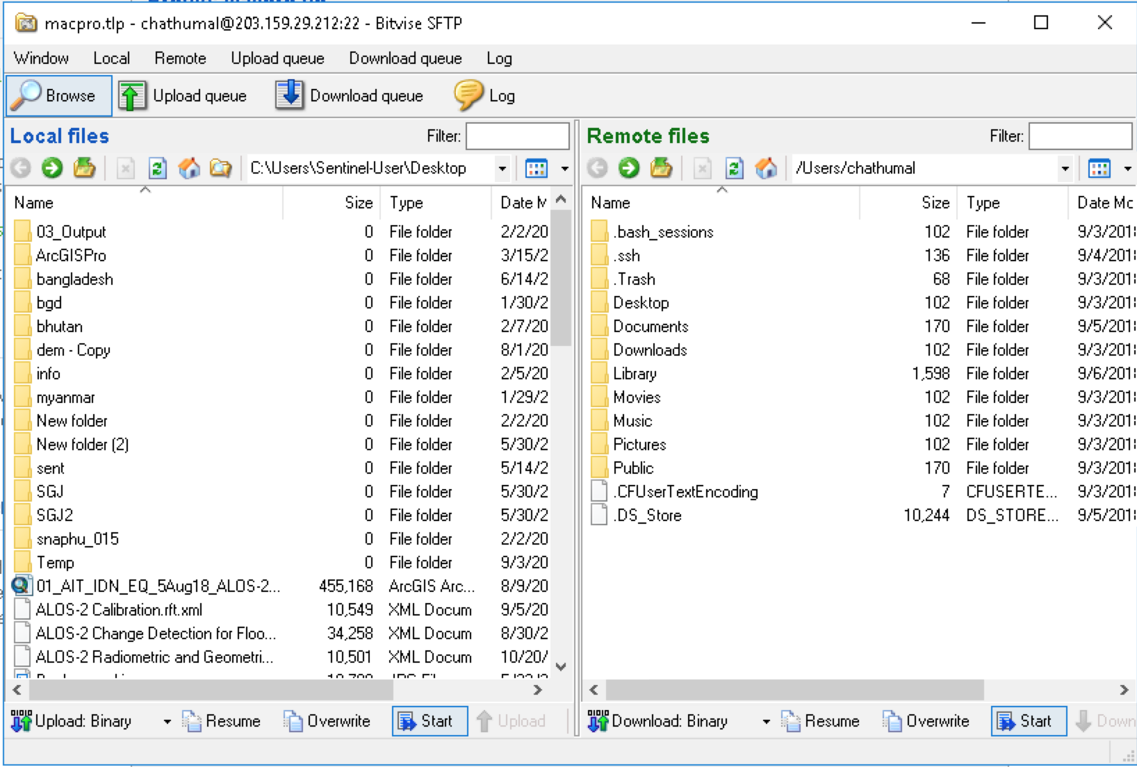Open the Remote menu
Image resolution: width=1137 pixels, height=767 pixels.
point(180,58)
